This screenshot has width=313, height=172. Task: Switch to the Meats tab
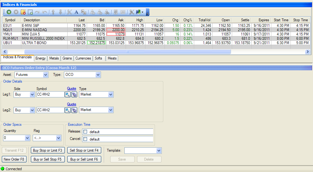point(112,58)
